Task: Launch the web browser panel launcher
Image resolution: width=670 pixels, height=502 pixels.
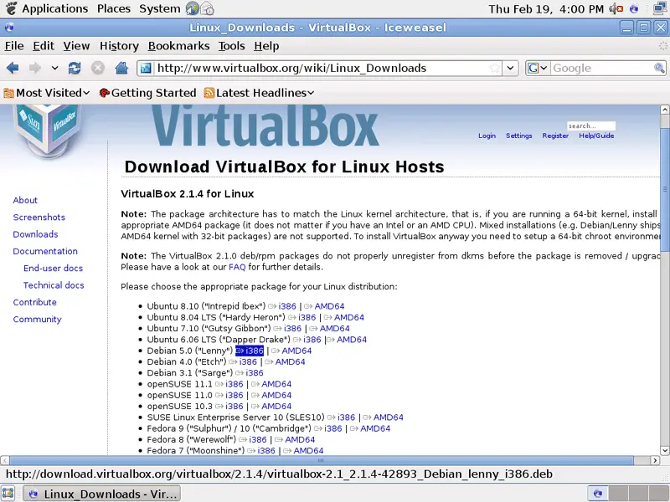Action: pos(193,8)
